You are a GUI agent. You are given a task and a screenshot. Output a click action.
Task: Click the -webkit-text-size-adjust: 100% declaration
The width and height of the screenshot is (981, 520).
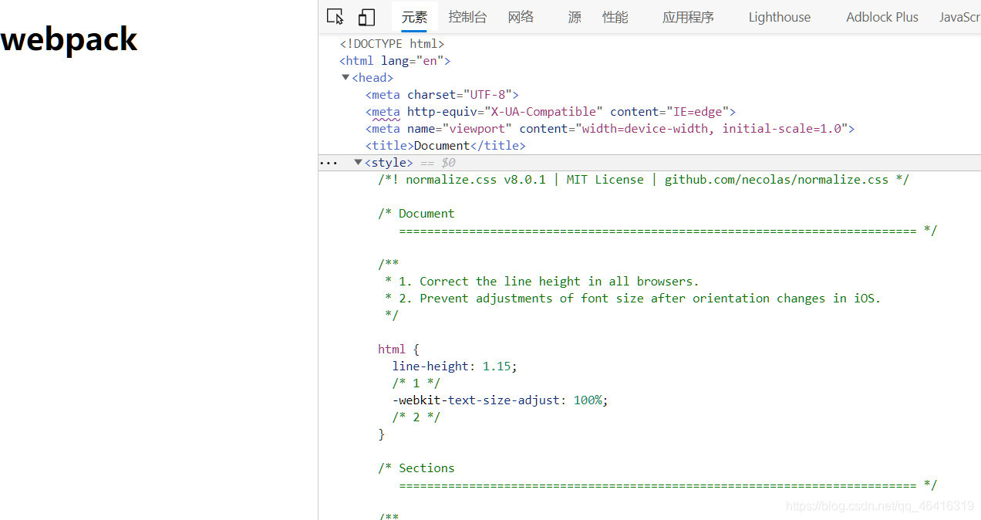pos(501,400)
